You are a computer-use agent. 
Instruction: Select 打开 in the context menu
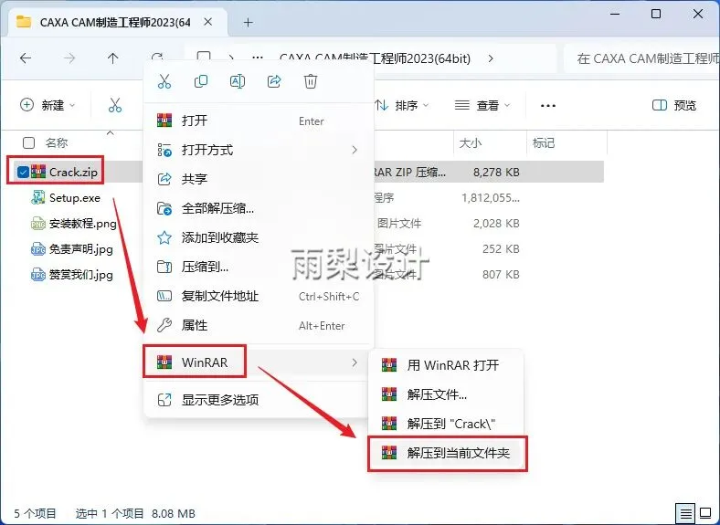[x=259, y=121]
